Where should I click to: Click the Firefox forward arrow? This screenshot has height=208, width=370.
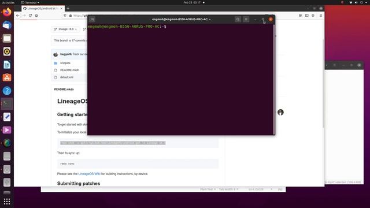pyautogui.click(x=24, y=16)
